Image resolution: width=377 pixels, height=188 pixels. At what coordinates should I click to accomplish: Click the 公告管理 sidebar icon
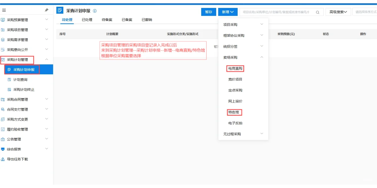pyautogui.click(x=3, y=139)
